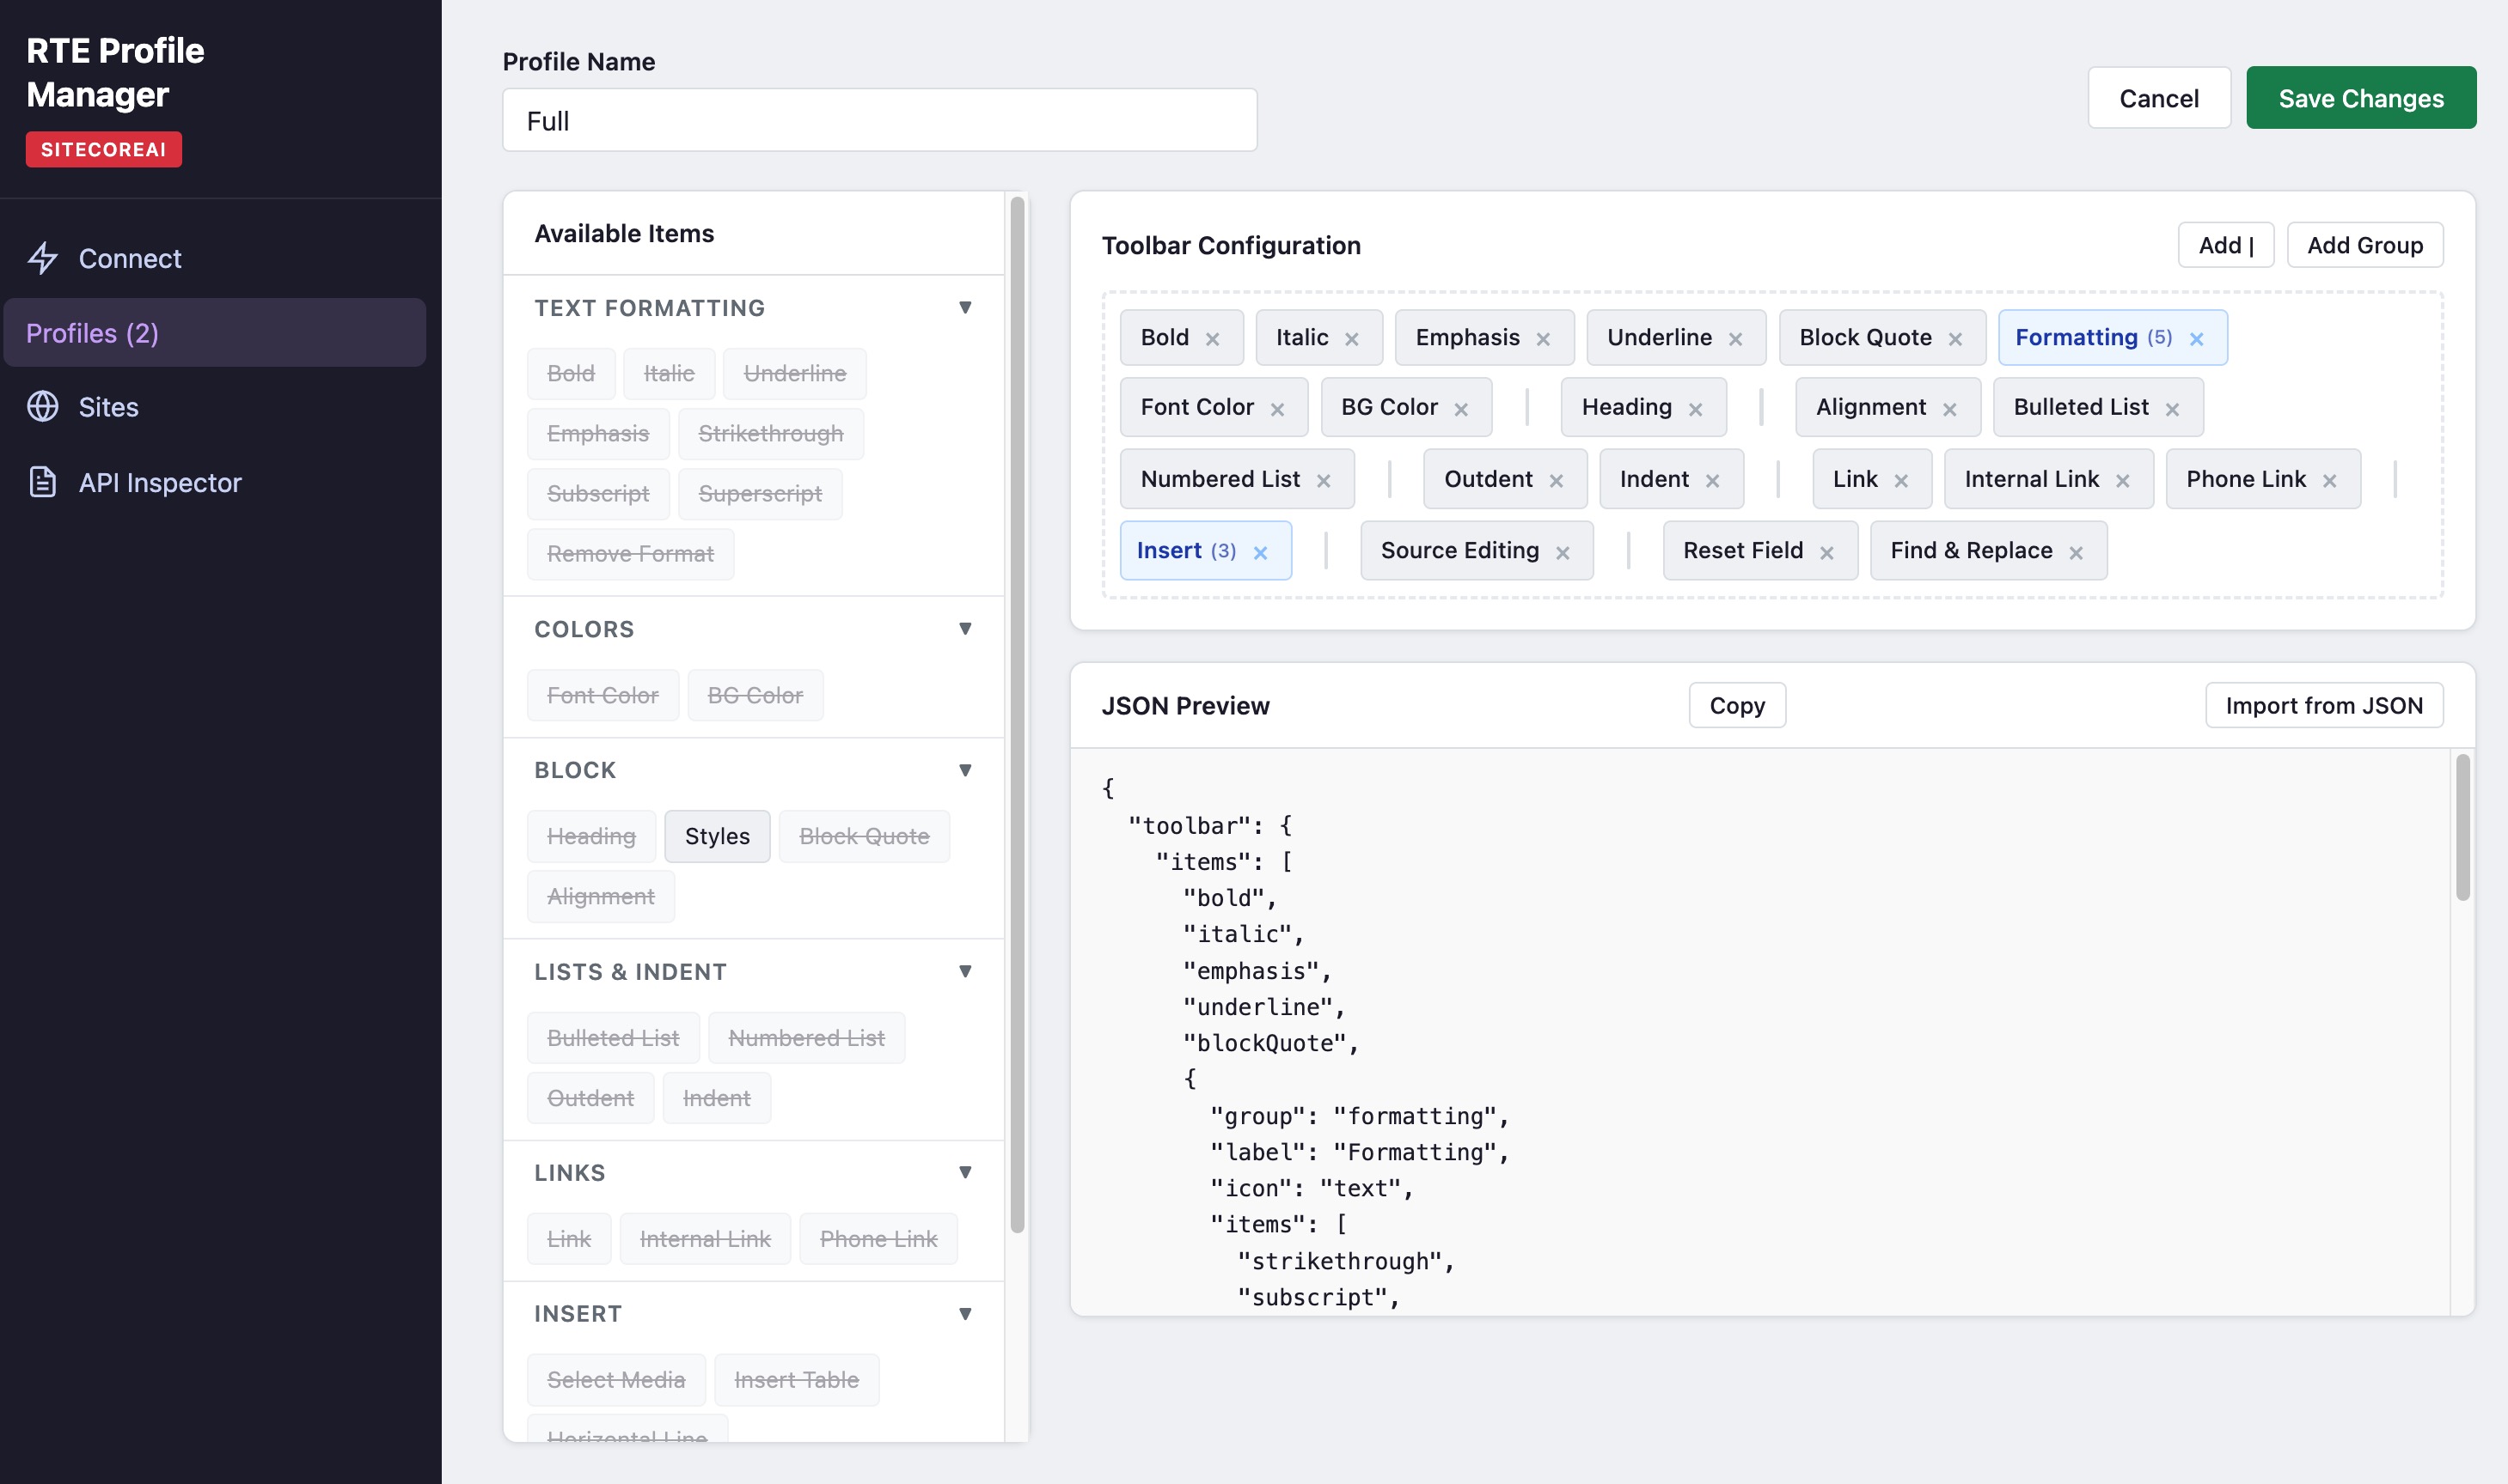The image size is (2508, 1484).
Task: Click inside the Profile Name input field
Action: pyautogui.click(x=878, y=119)
